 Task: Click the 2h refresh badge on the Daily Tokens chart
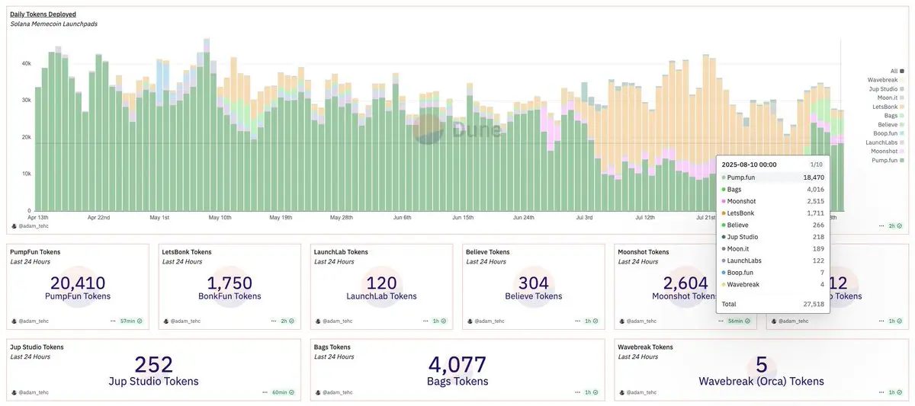[x=896, y=226]
